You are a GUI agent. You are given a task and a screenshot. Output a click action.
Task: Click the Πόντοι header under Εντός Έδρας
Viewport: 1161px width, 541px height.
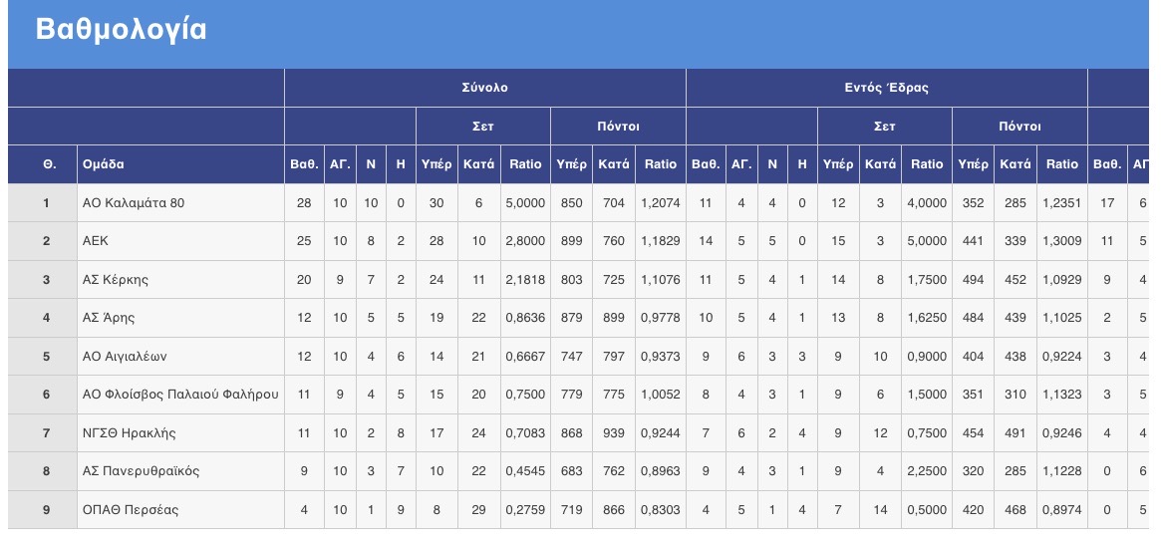pyautogui.click(x=1019, y=126)
